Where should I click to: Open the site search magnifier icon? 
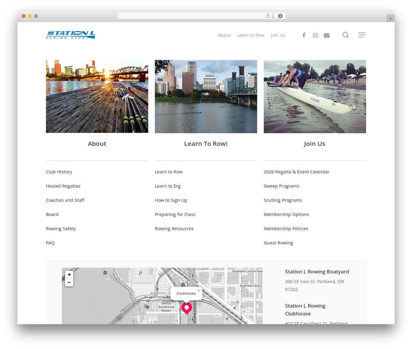point(346,35)
